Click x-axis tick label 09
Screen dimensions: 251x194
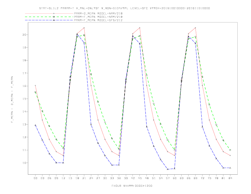pos(56,178)
